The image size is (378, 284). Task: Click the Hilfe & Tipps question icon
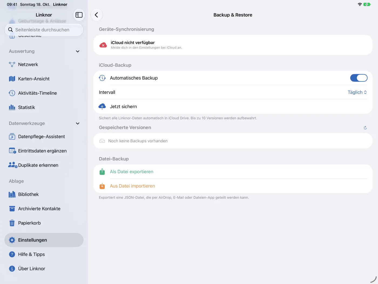click(x=12, y=254)
